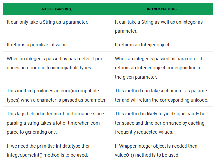Click the text 'Integer.parseInt() method is to be used.'
Viewport: 216px width, 165px height.
click(x=47, y=155)
